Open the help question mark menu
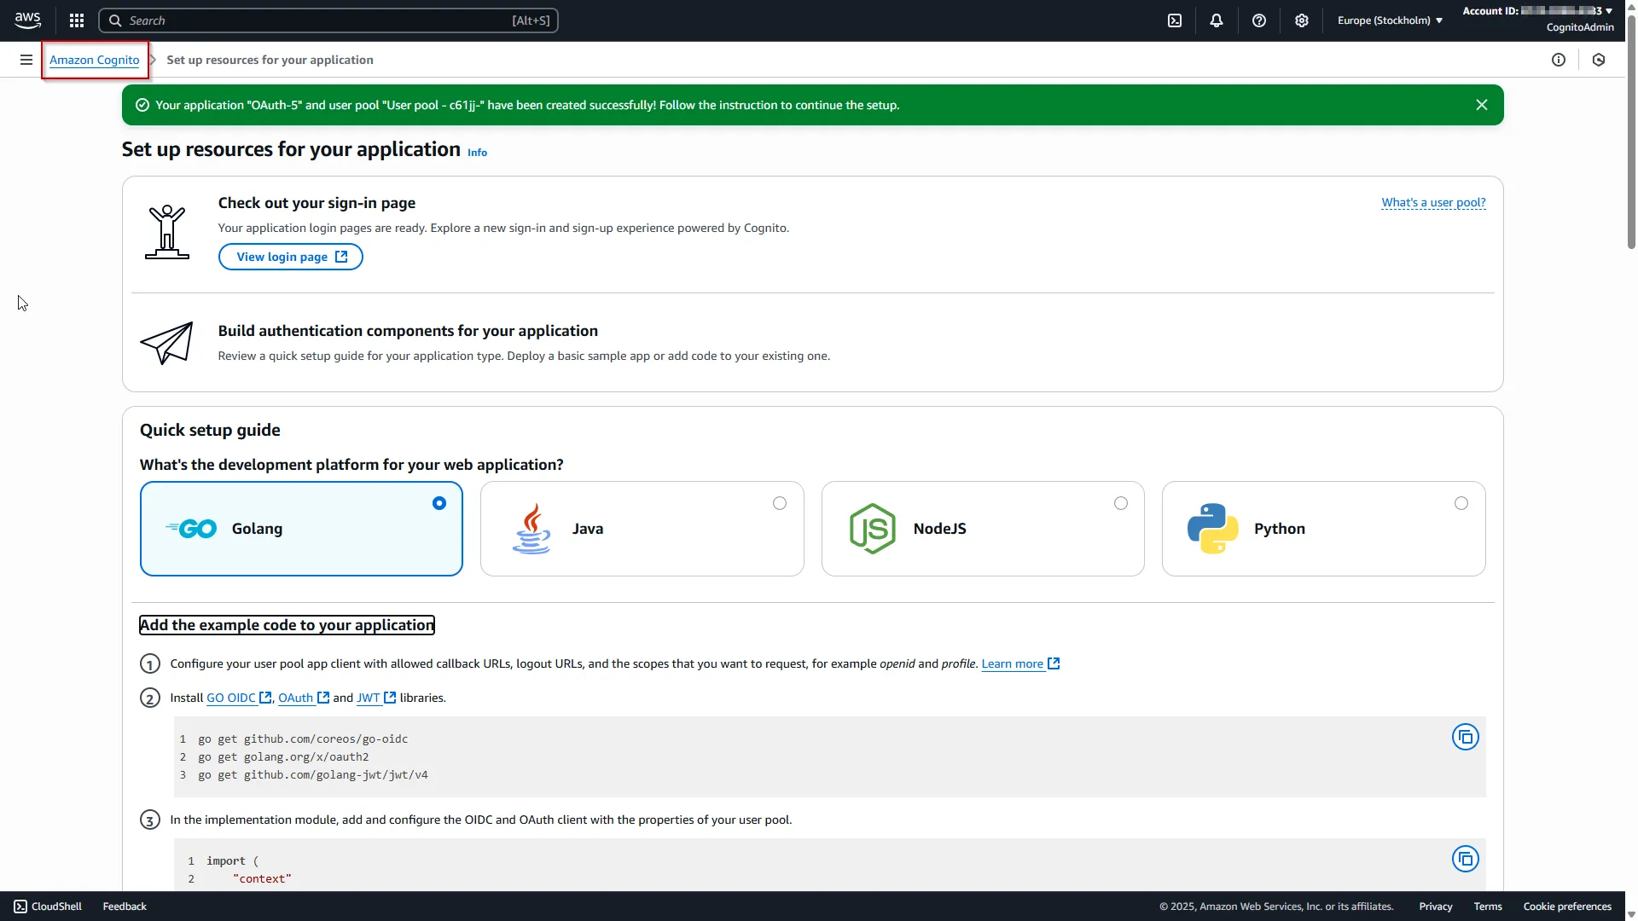Viewport: 1638px width, 921px height. [1259, 20]
